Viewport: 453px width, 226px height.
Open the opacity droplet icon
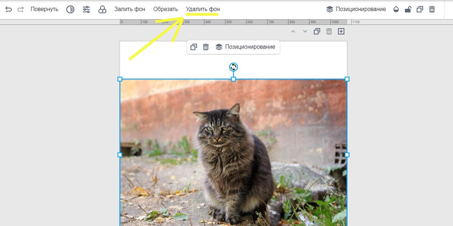396,9
